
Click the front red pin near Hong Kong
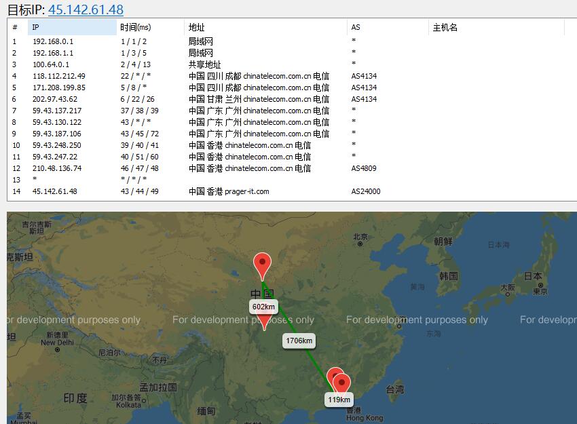coord(342,383)
